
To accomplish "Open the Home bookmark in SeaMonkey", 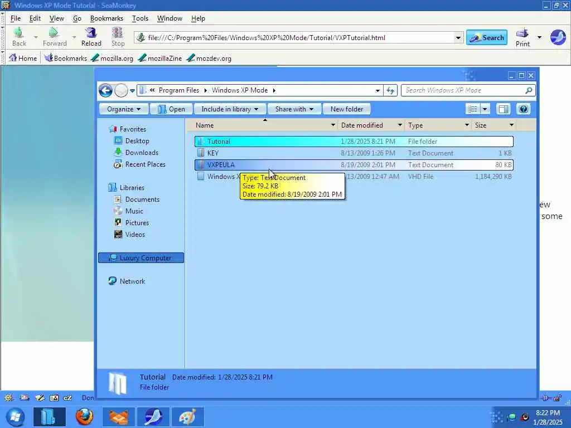I will coord(23,58).
